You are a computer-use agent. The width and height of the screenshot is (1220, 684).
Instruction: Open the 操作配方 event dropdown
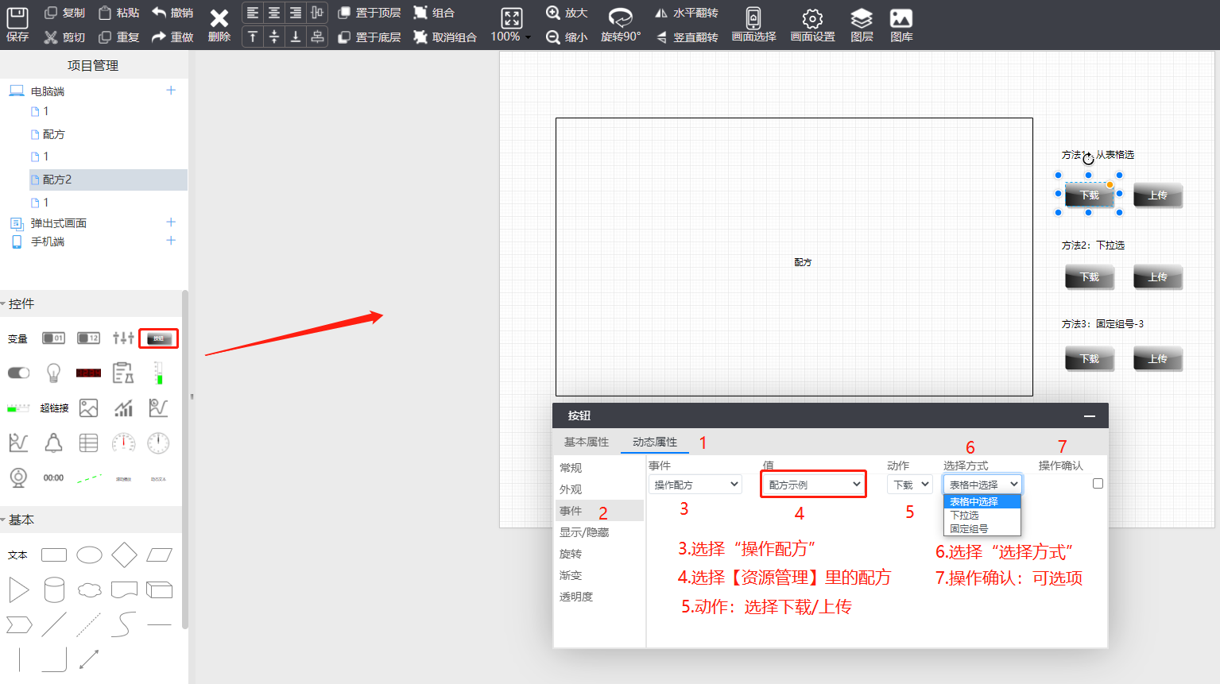point(695,485)
